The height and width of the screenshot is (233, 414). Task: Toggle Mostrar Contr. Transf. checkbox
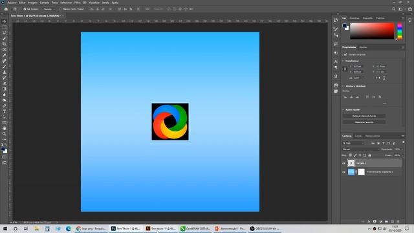(60, 9)
